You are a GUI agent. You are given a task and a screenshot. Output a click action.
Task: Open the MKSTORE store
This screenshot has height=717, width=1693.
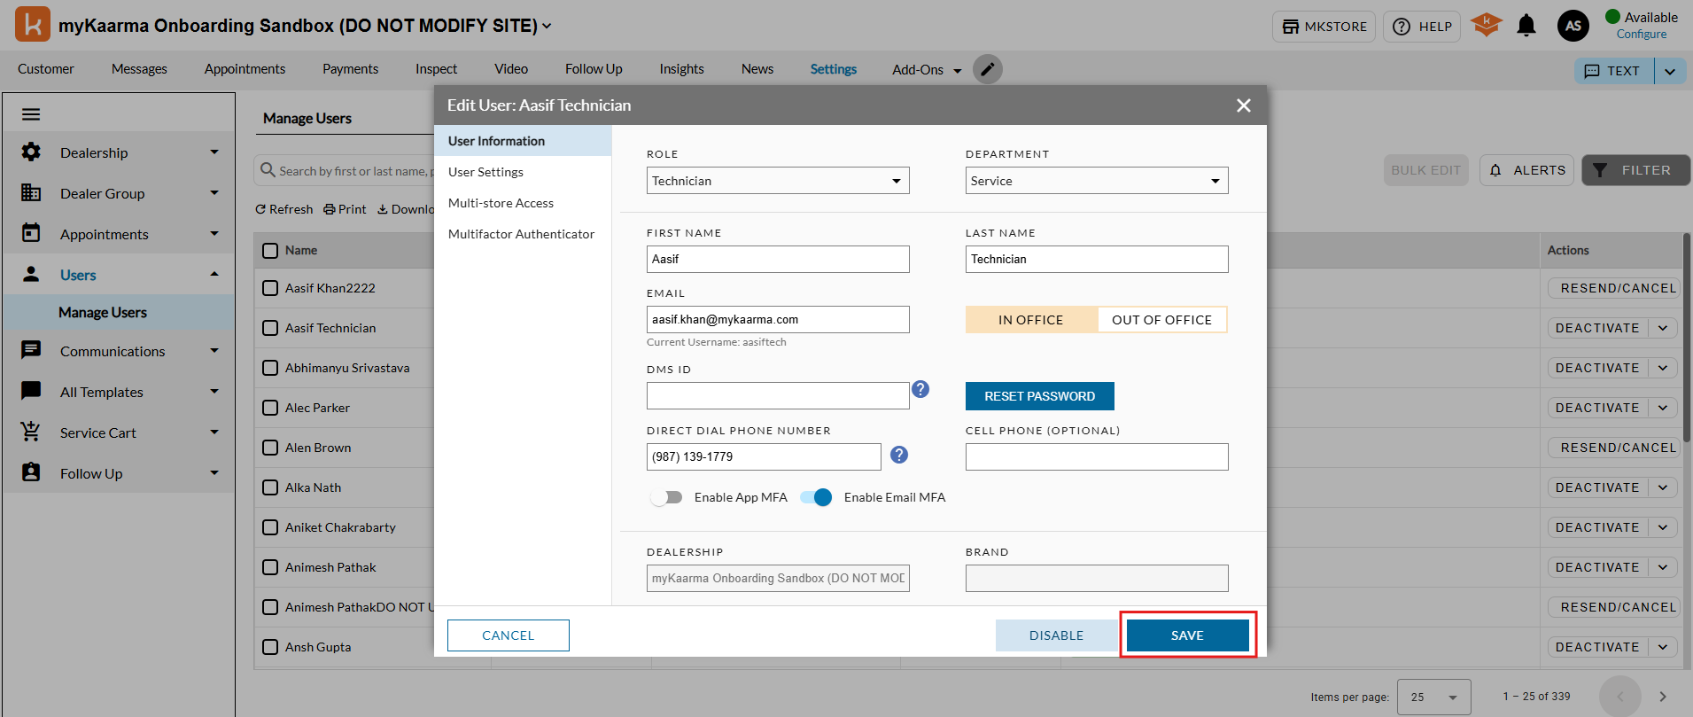pos(1324,27)
